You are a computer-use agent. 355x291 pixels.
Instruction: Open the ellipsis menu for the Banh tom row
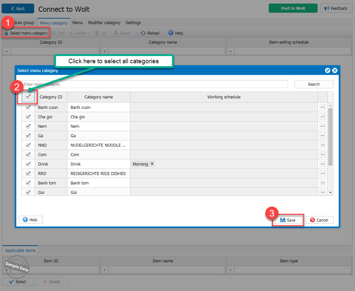[x=323, y=183]
